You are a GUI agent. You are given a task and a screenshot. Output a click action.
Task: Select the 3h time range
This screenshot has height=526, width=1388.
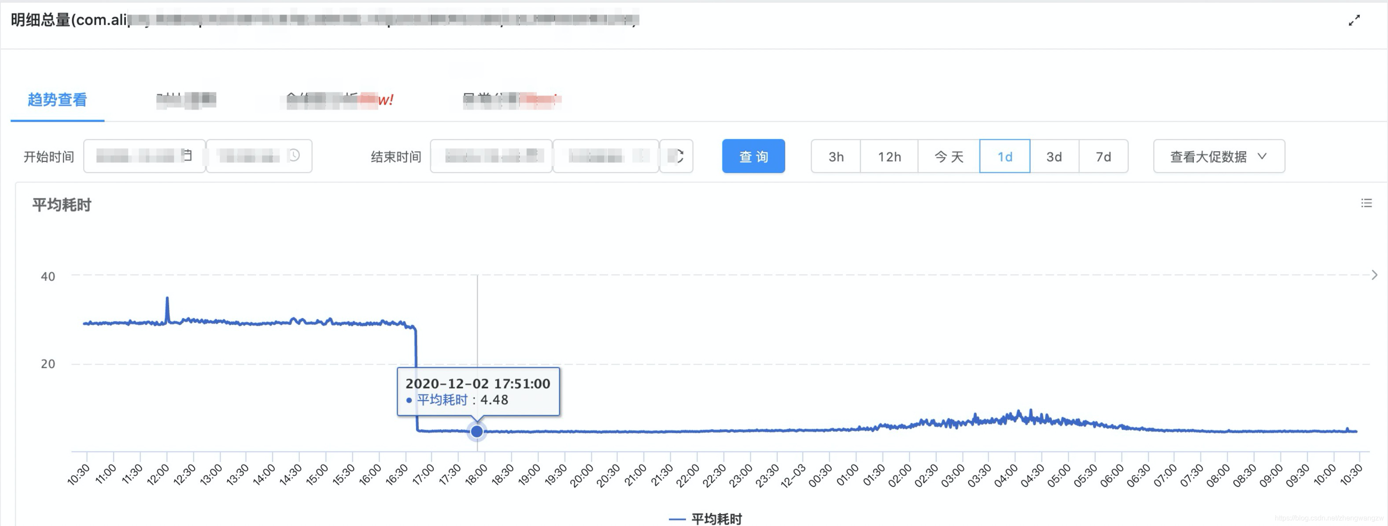point(836,157)
